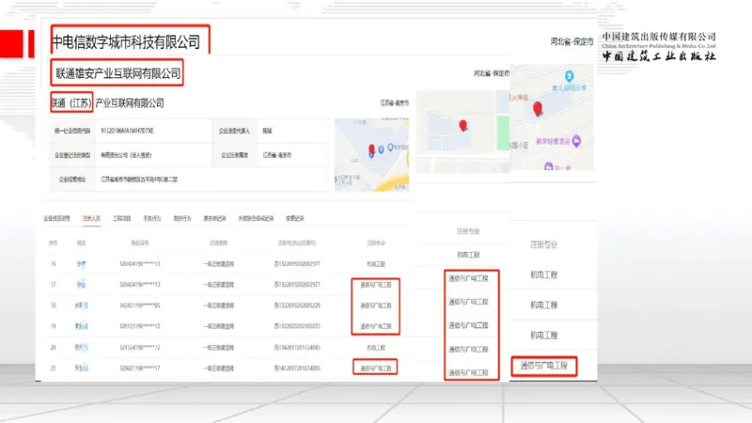Image resolution: width=752 pixels, height=423 pixels.
Task: Open the 工程项目 tab
Action: click(x=122, y=218)
